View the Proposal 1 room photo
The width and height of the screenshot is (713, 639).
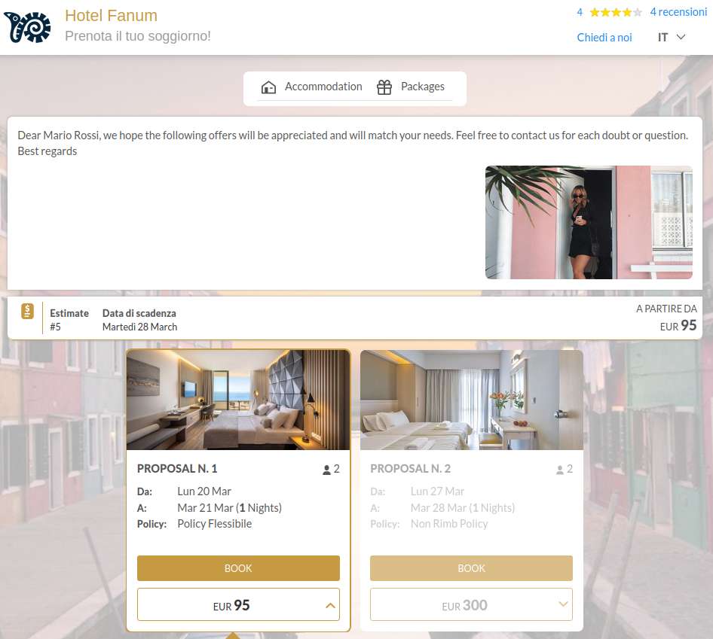[238, 400]
